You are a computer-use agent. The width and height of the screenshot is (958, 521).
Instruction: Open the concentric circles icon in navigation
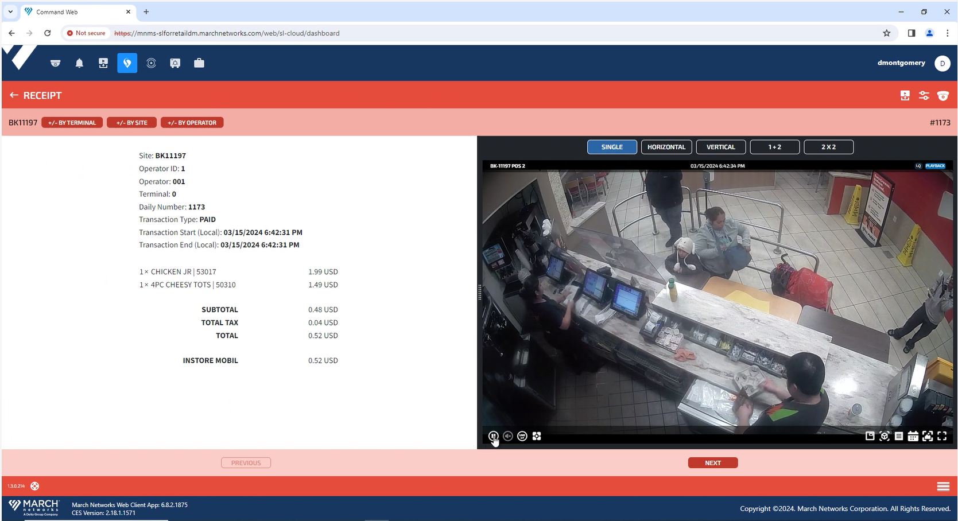point(151,63)
